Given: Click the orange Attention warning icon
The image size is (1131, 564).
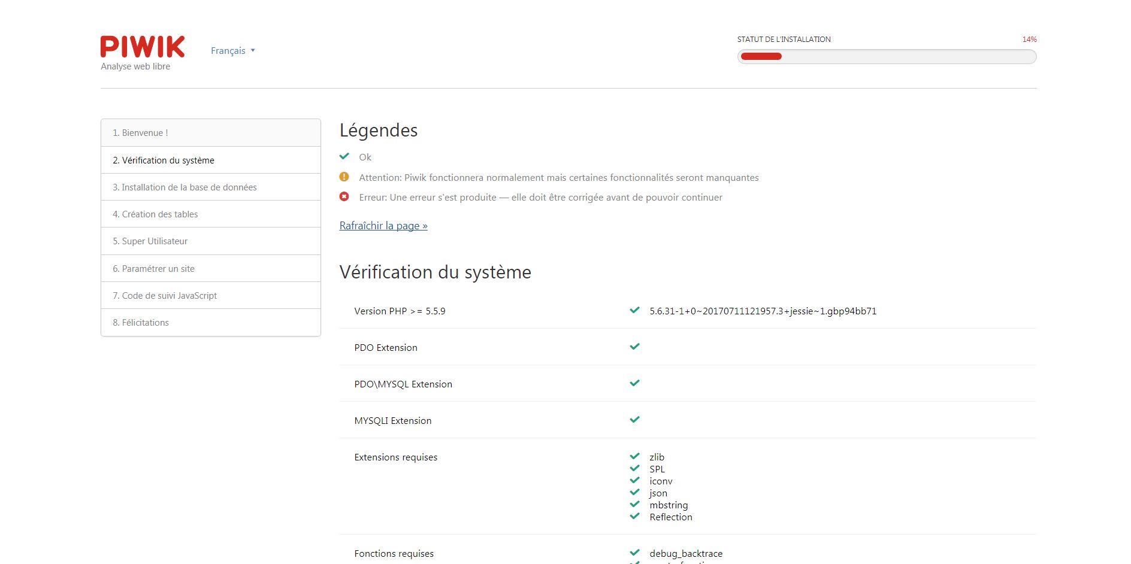Looking at the screenshot, I should [x=344, y=177].
